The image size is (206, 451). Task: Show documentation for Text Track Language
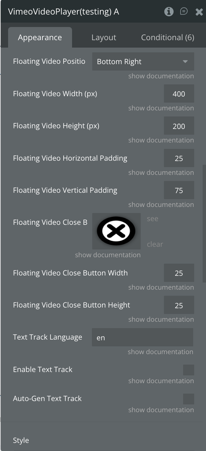[x=160, y=352]
